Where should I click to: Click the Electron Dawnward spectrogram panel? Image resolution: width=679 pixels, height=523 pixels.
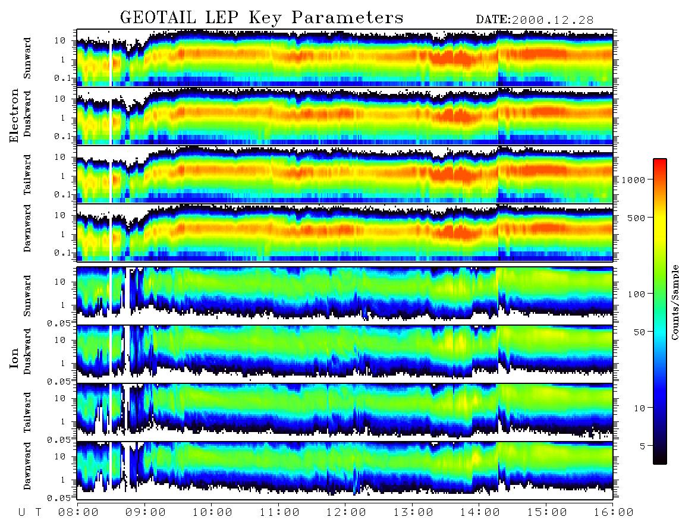tap(345, 232)
